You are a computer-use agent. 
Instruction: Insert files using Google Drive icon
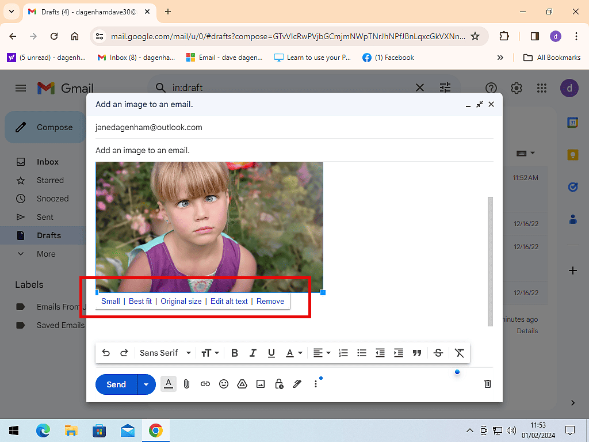pyautogui.click(x=242, y=384)
